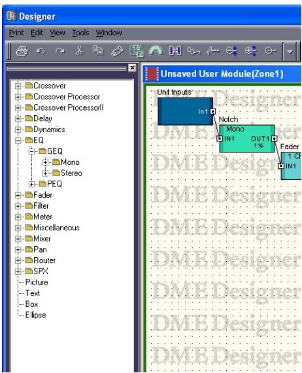Image resolution: width=302 pixels, height=373 pixels.
Task: Expand the Delay folder
Action: click(x=18, y=118)
